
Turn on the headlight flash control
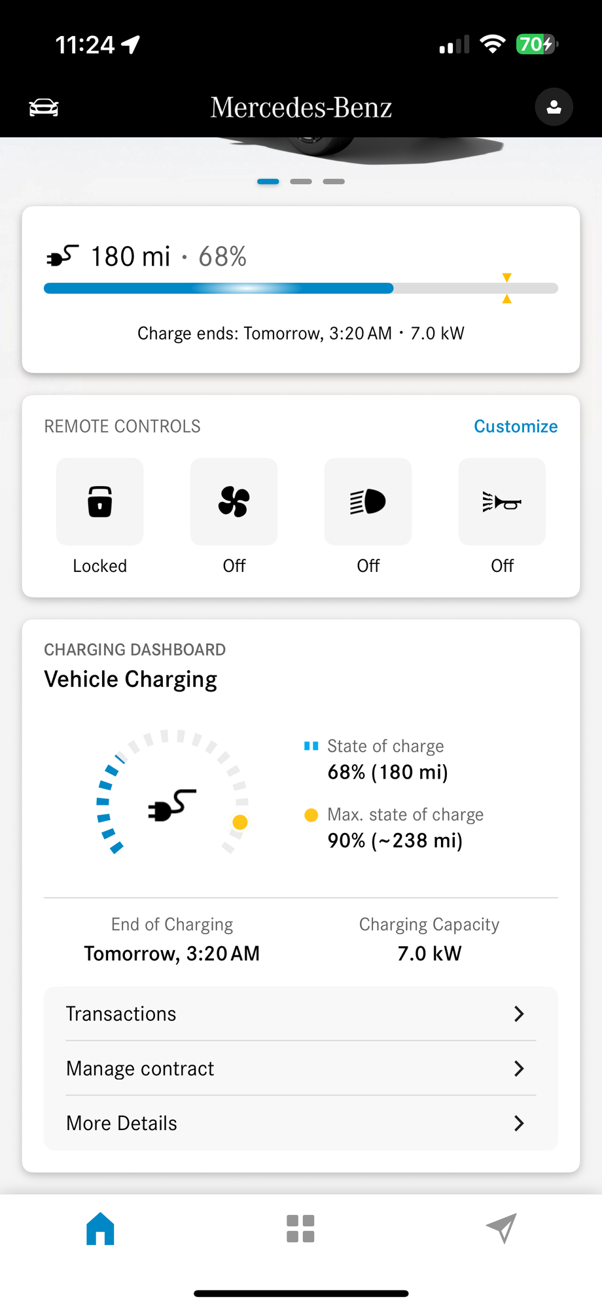pyautogui.click(x=368, y=502)
